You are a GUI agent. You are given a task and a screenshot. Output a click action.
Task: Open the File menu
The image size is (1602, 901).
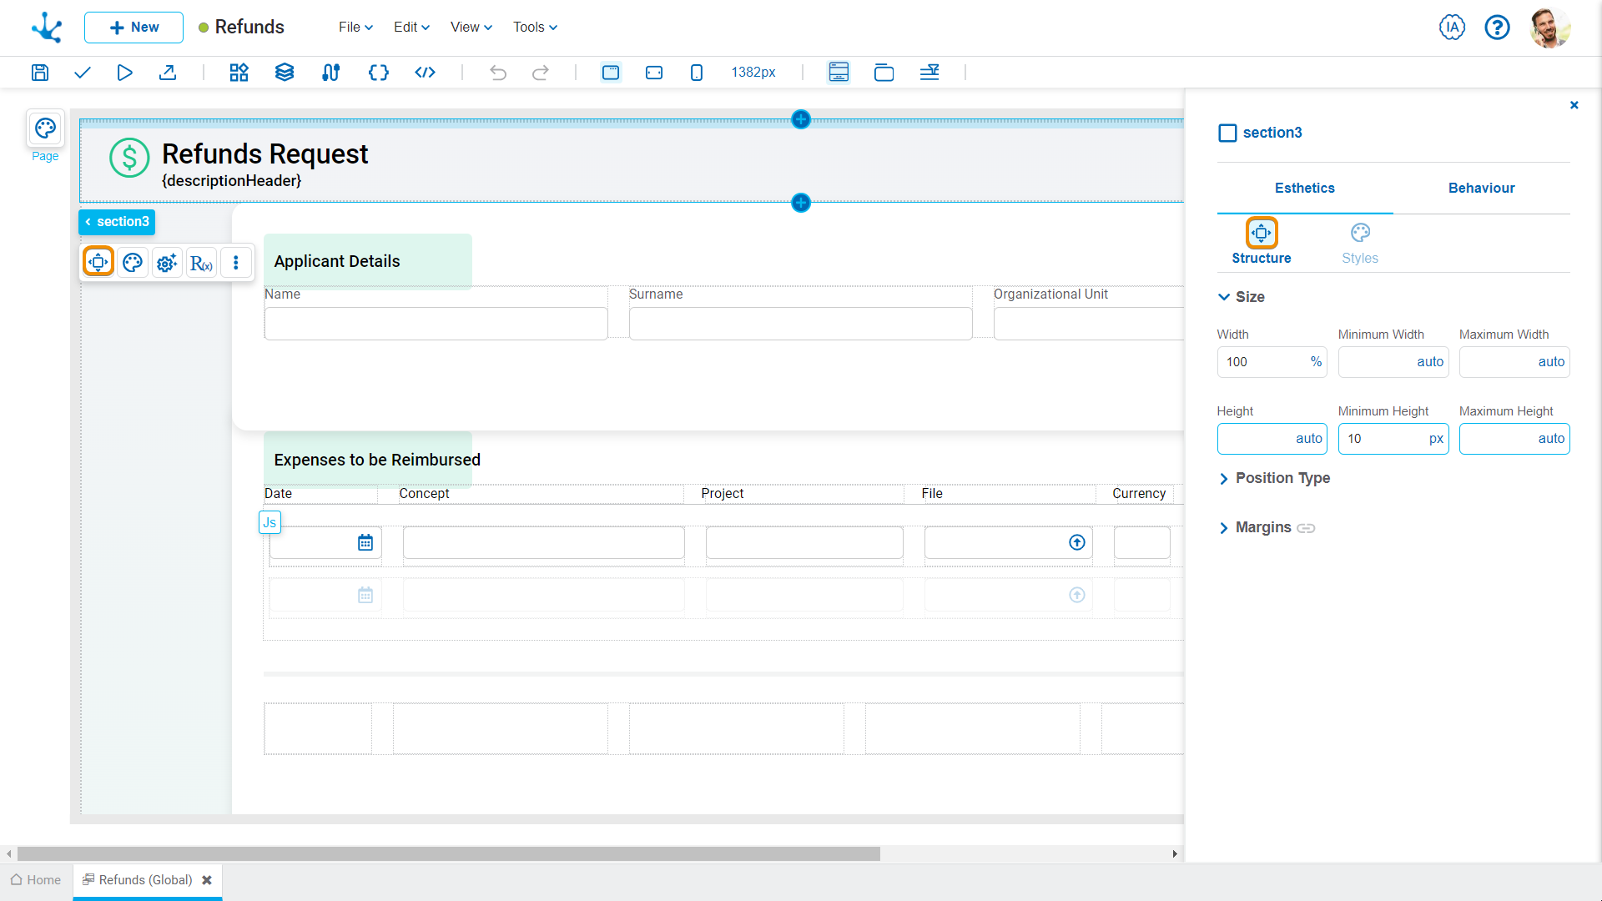(355, 28)
